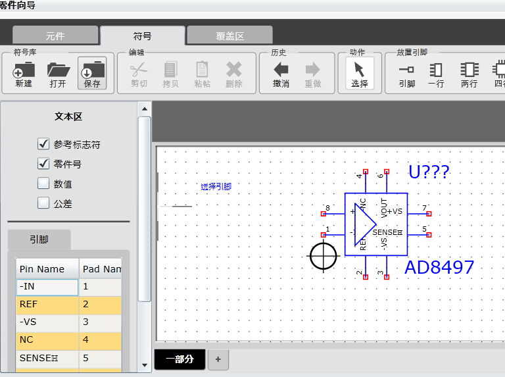Select pin 7 endpoint on the symbol
Image resolution: width=505 pixels, height=377 pixels.
tap(429, 214)
